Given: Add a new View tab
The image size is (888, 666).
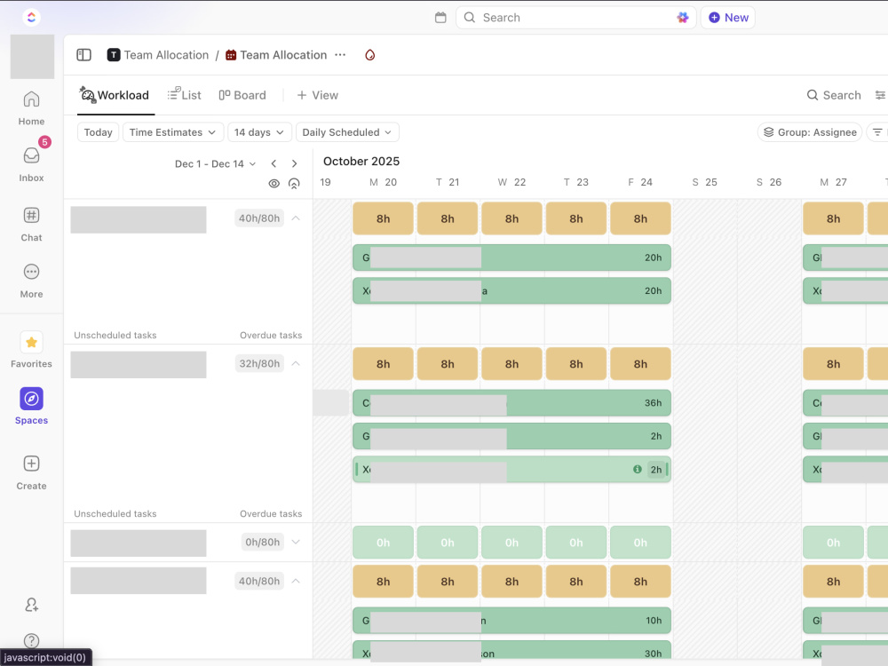Looking at the screenshot, I should click(x=318, y=95).
